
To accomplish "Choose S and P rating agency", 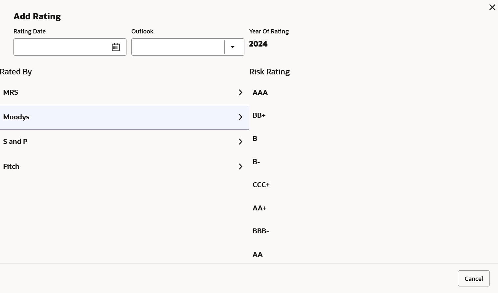I will (x=15, y=142).
